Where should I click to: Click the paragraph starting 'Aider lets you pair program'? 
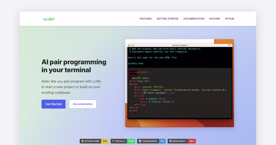71,87
